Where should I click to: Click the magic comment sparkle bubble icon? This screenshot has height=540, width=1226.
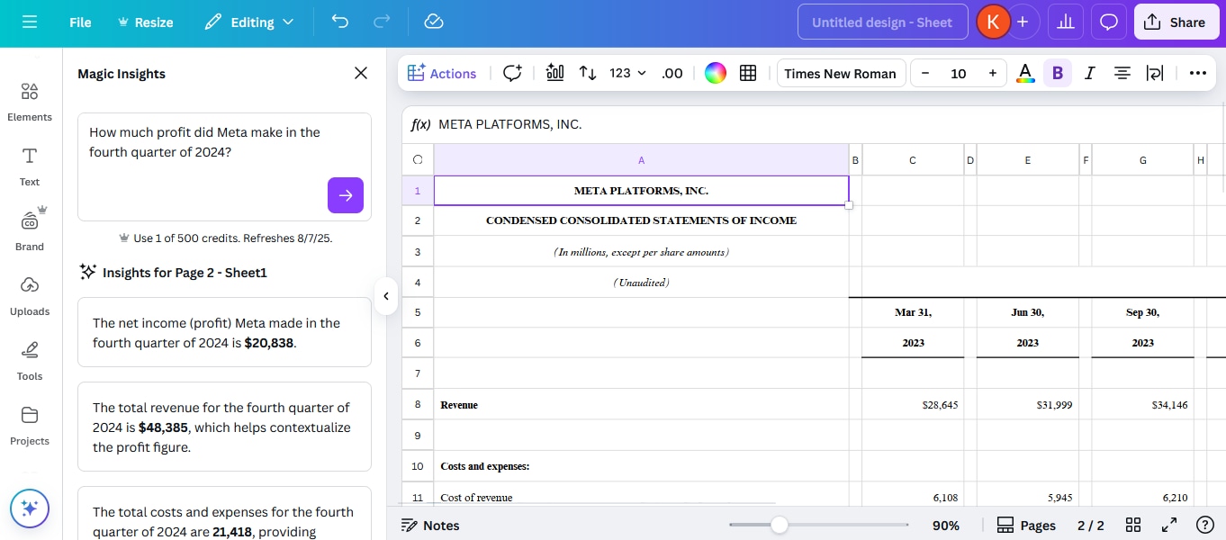coord(512,74)
